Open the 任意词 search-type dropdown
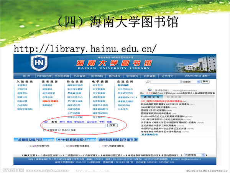The width and height of the screenshot is (230, 173). pos(191,82)
